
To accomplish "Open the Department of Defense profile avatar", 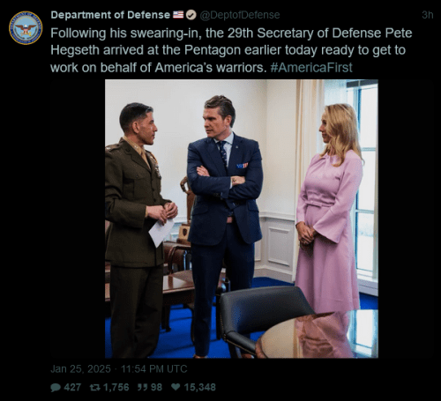I will [x=26, y=28].
